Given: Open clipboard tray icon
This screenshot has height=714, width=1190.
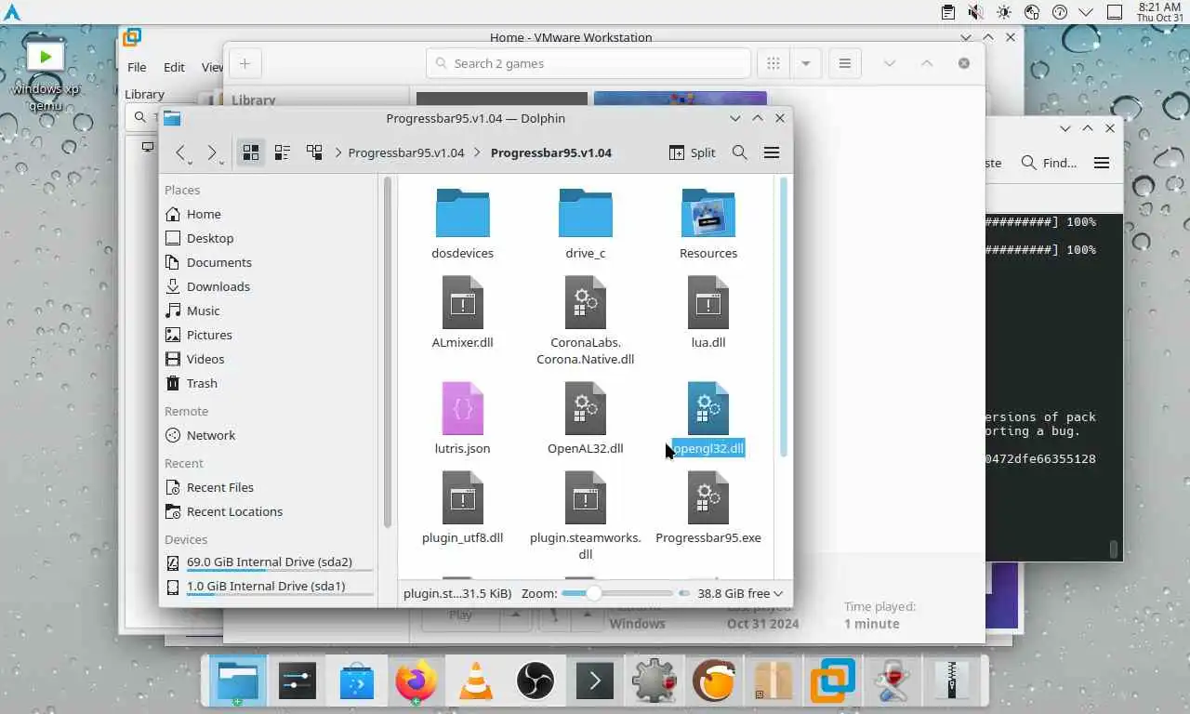Looking at the screenshot, I should pos(947,12).
